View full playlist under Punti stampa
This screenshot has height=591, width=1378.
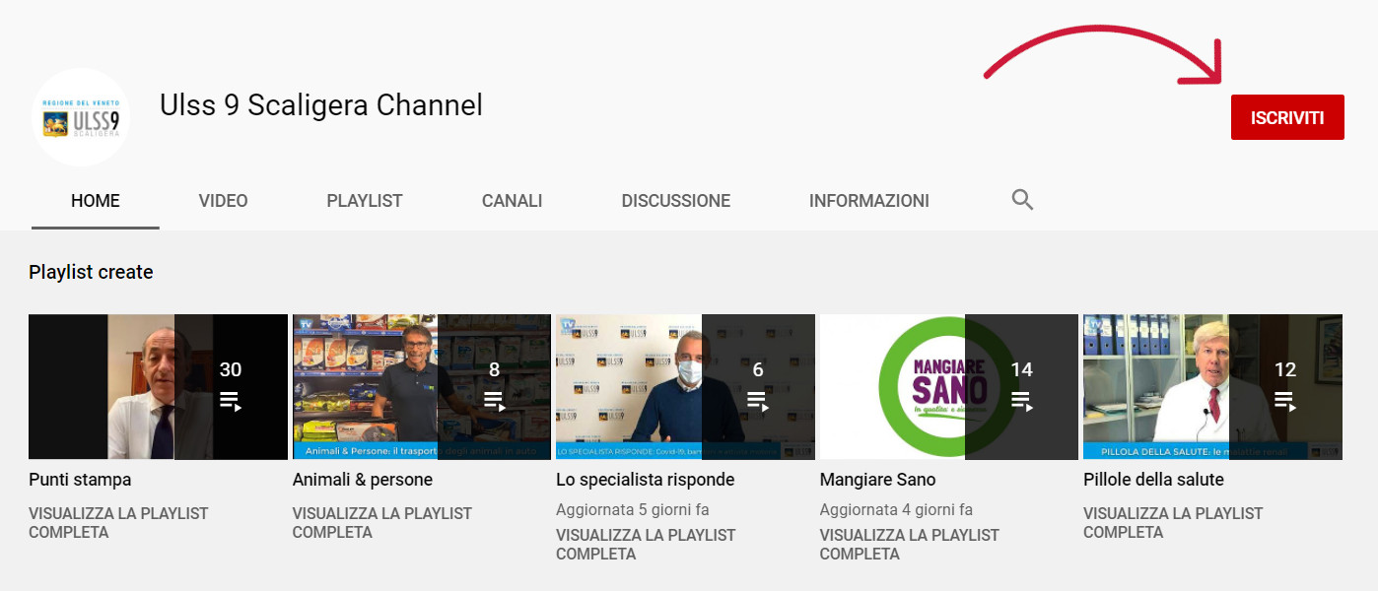click(118, 523)
